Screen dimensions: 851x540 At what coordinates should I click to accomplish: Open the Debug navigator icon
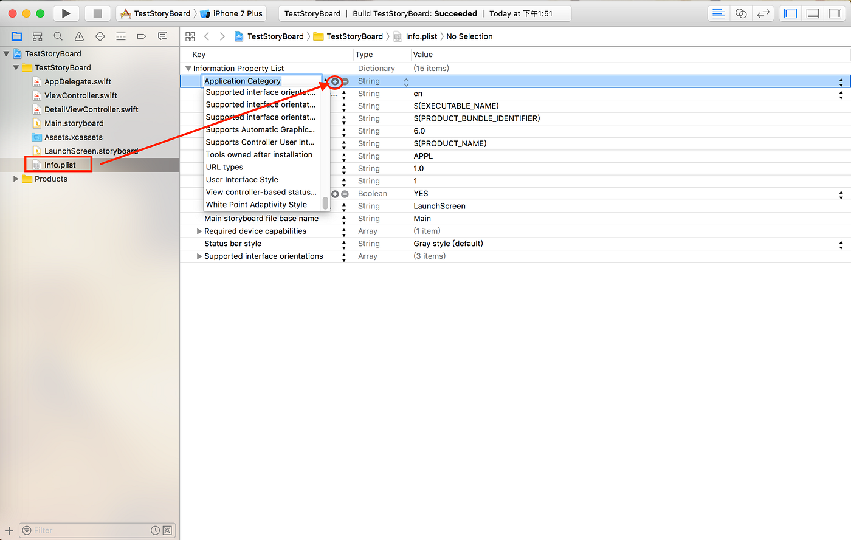click(121, 36)
